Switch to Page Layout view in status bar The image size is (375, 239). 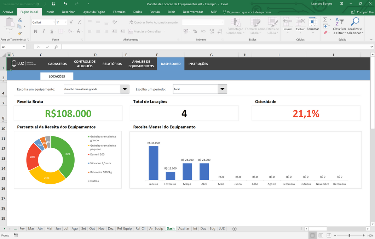[321, 235]
